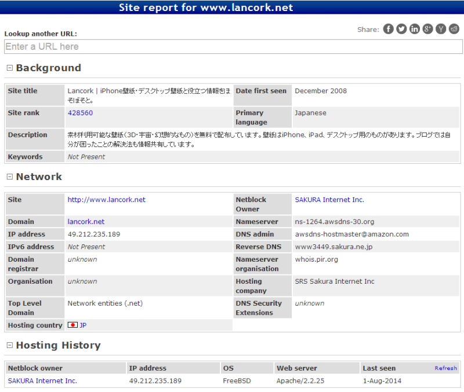
Task: Select the FreeBSD OS cell
Action: [x=237, y=381]
